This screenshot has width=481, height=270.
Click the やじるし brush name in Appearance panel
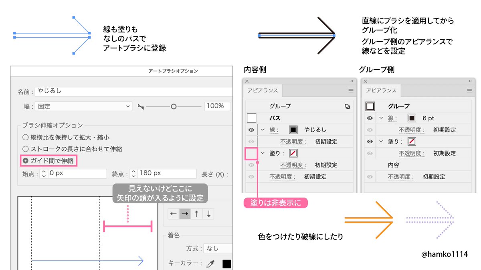click(x=315, y=130)
